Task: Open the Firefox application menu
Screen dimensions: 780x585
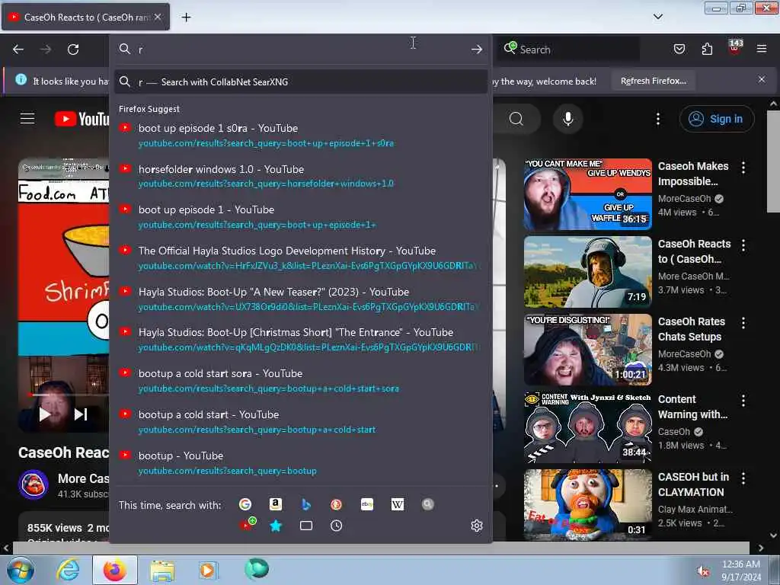Action: 762,49
